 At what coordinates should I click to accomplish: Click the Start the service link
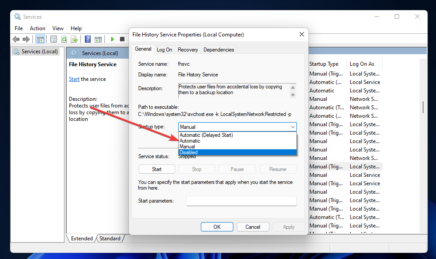(x=74, y=79)
